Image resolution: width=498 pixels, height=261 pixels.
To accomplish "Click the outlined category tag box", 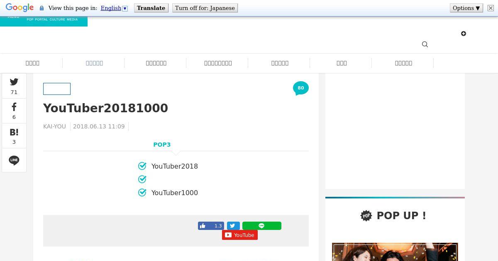I will 57,89.
